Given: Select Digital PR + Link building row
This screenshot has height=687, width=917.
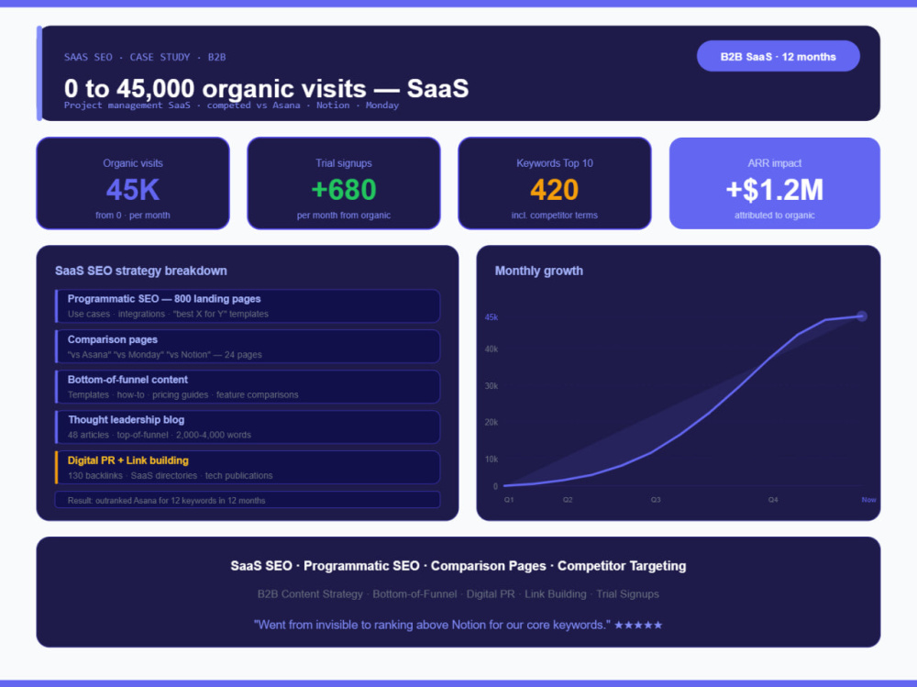Looking at the screenshot, I should [248, 468].
